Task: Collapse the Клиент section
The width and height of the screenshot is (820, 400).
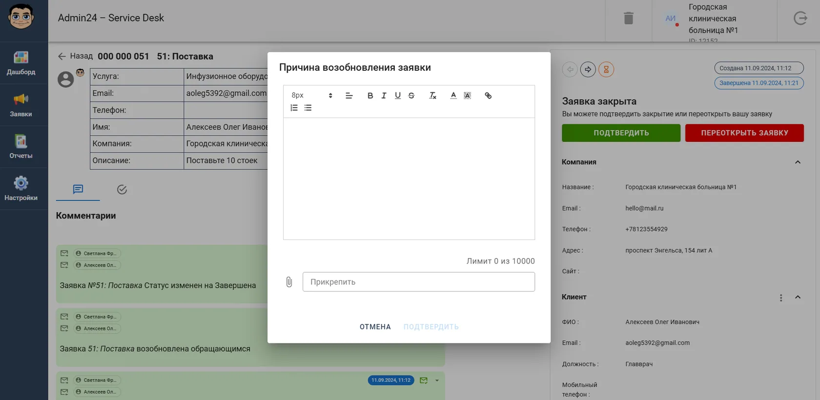Action: point(798,297)
